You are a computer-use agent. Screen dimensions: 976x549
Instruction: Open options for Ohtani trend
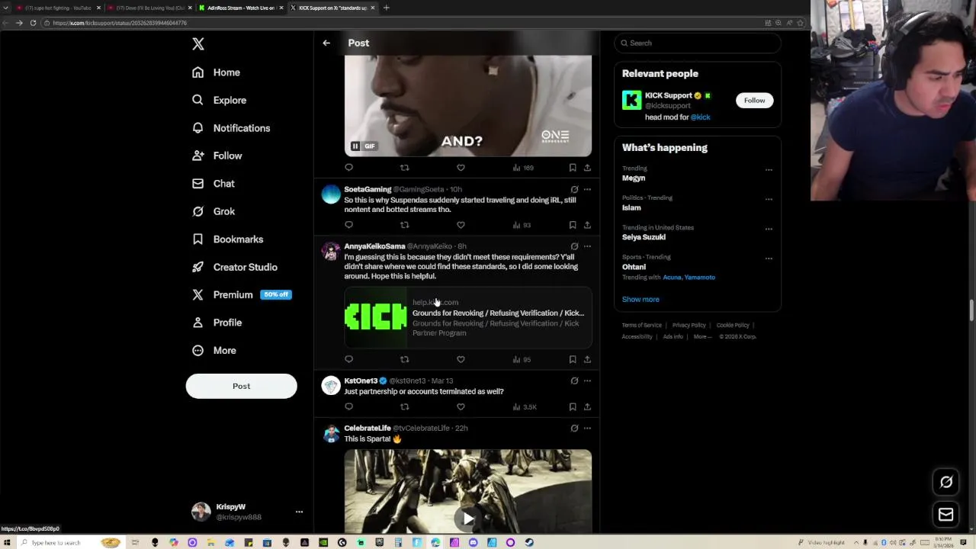click(x=769, y=258)
